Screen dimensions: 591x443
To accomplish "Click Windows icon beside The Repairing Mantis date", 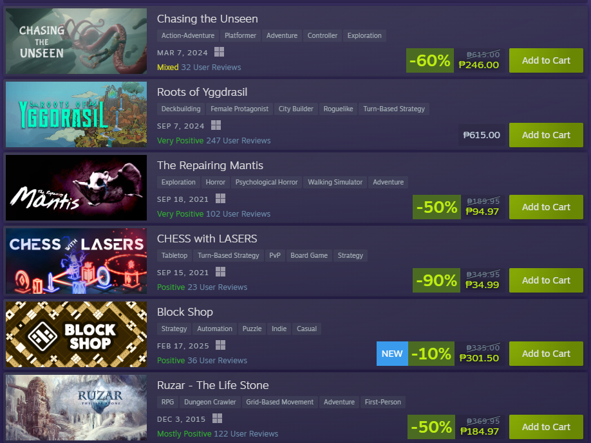I will tap(220, 198).
